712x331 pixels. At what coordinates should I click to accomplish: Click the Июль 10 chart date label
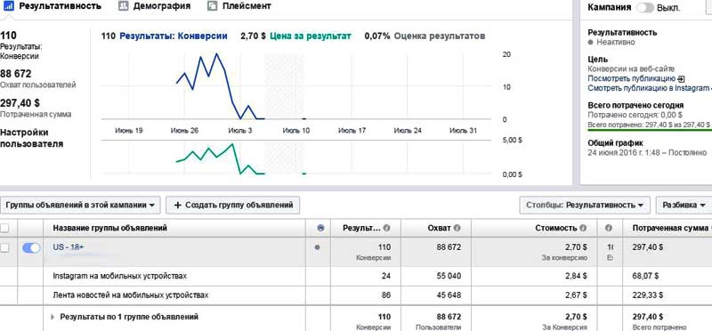coord(296,131)
